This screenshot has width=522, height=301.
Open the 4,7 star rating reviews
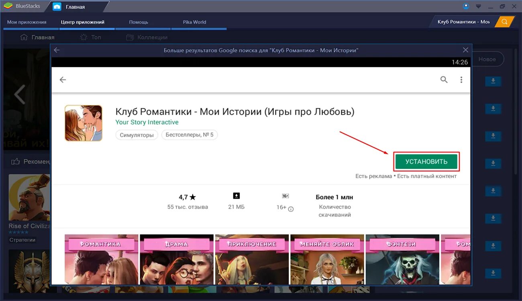pyautogui.click(x=187, y=197)
